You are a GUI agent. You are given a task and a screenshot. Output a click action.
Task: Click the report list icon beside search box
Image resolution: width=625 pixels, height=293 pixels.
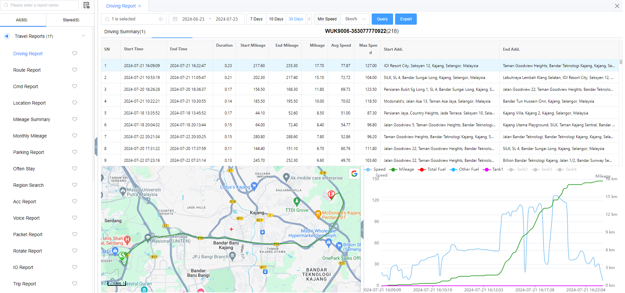click(x=87, y=5)
